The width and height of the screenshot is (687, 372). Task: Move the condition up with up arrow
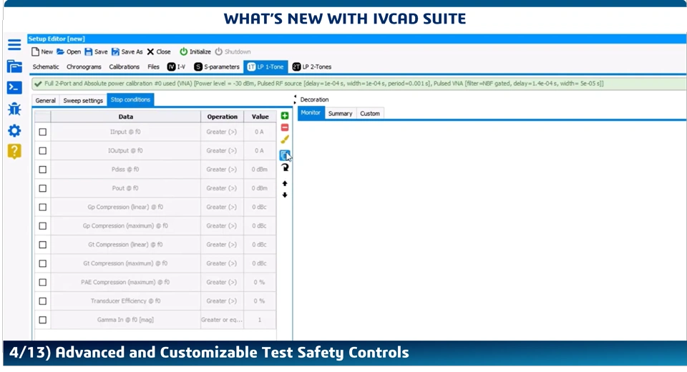[x=285, y=183]
